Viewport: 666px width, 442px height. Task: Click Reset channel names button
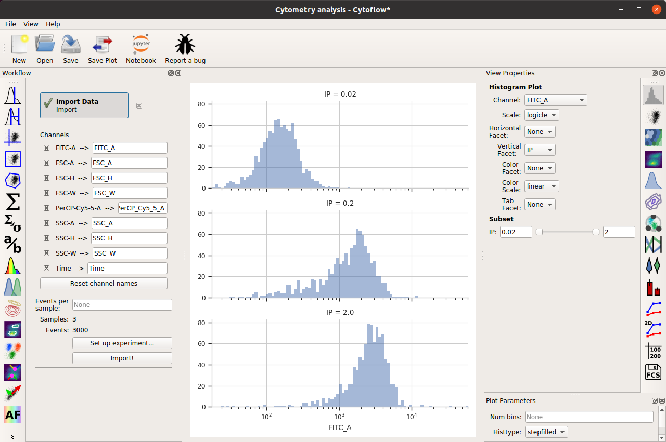click(x=104, y=283)
